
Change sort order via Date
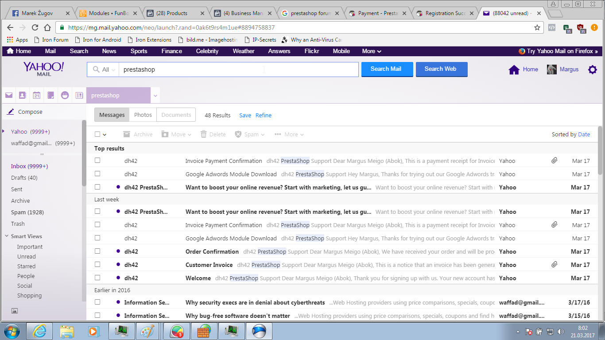coord(584,134)
